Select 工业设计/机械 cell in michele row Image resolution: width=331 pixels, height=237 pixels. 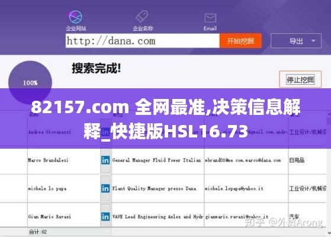click(307, 188)
